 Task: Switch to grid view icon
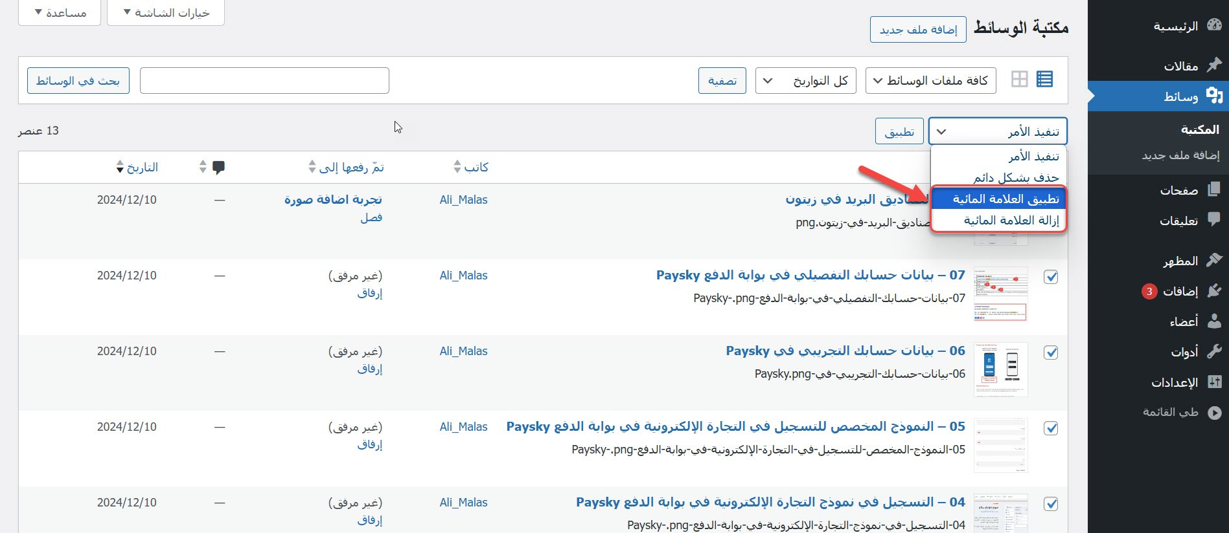[x=1019, y=80]
